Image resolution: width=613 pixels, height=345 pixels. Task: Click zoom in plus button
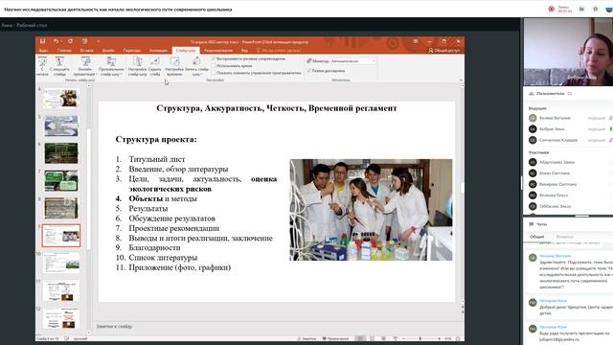[x=439, y=338]
